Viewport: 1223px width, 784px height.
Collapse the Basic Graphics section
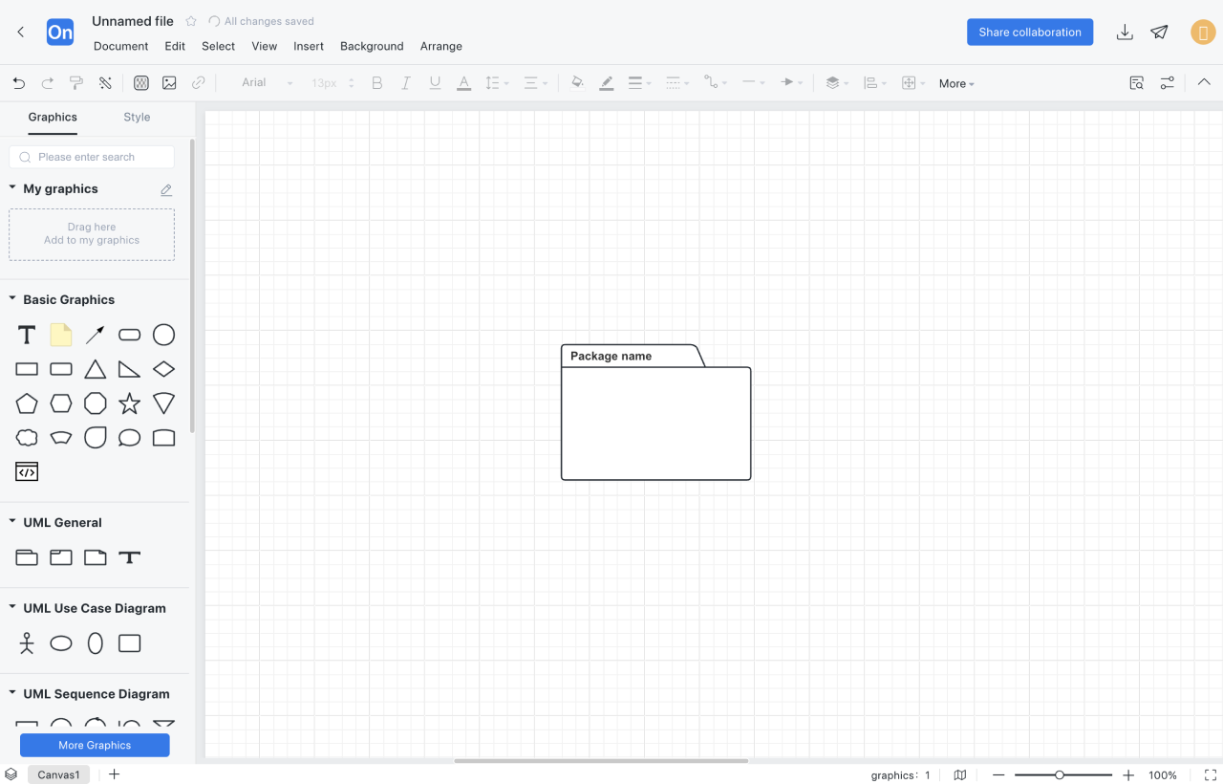pos(12,299)
